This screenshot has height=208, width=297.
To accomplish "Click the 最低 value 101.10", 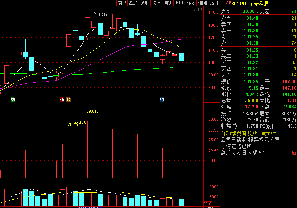I will click(289, 94).
